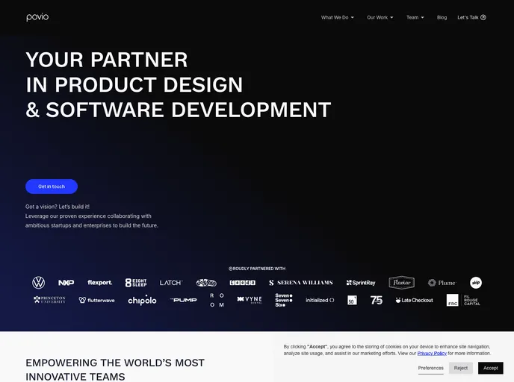Click the Caeda block-letter logo
The height and width of the screenshot is (382, 514).
coord(242,283)
